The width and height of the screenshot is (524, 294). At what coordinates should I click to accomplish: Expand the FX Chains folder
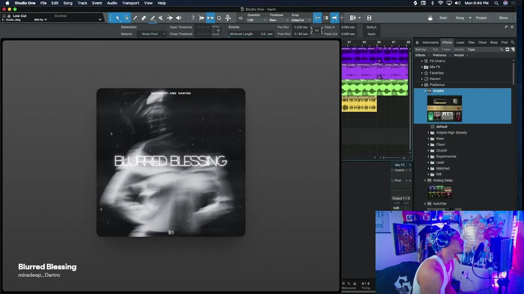[x=422, y=61]
